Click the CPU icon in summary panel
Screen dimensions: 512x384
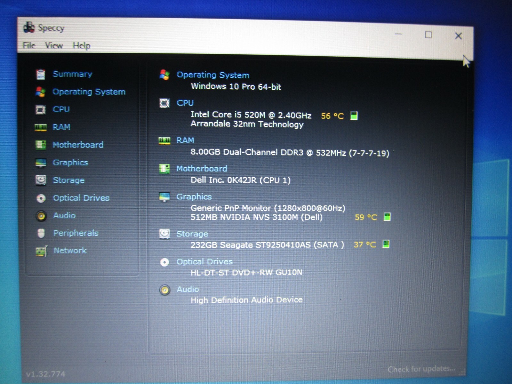[x=164, y=103]
